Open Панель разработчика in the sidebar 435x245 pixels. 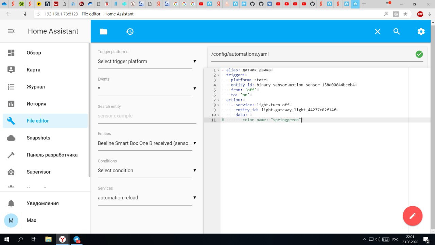coord(45,155)
